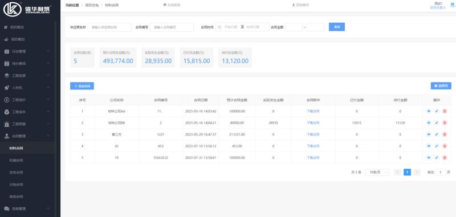Collapse the 合同管理 sidebar menu
The image size is (456, 217).
tap(27, 136)
